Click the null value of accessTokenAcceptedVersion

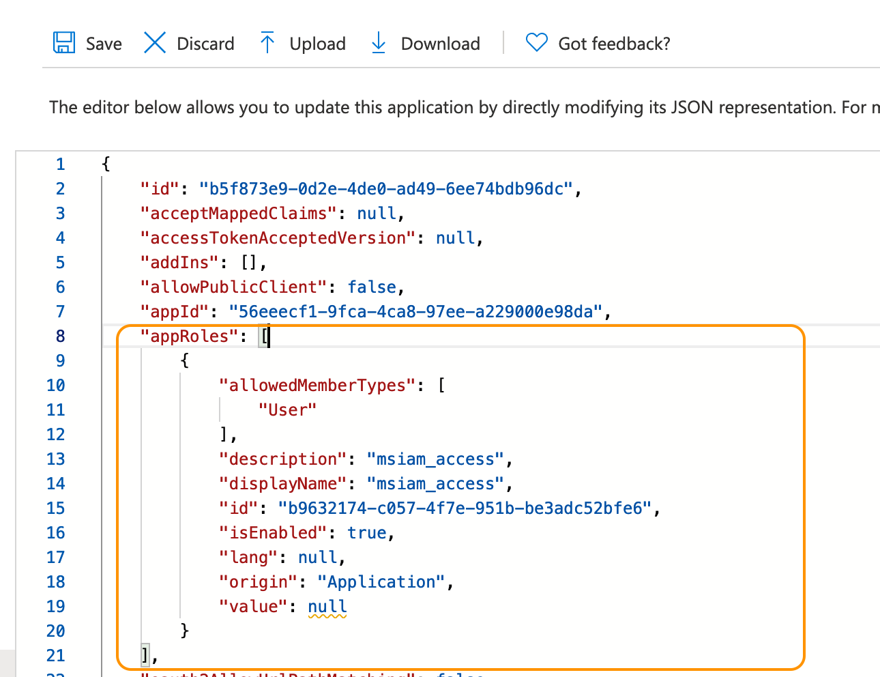click(456, 238)
